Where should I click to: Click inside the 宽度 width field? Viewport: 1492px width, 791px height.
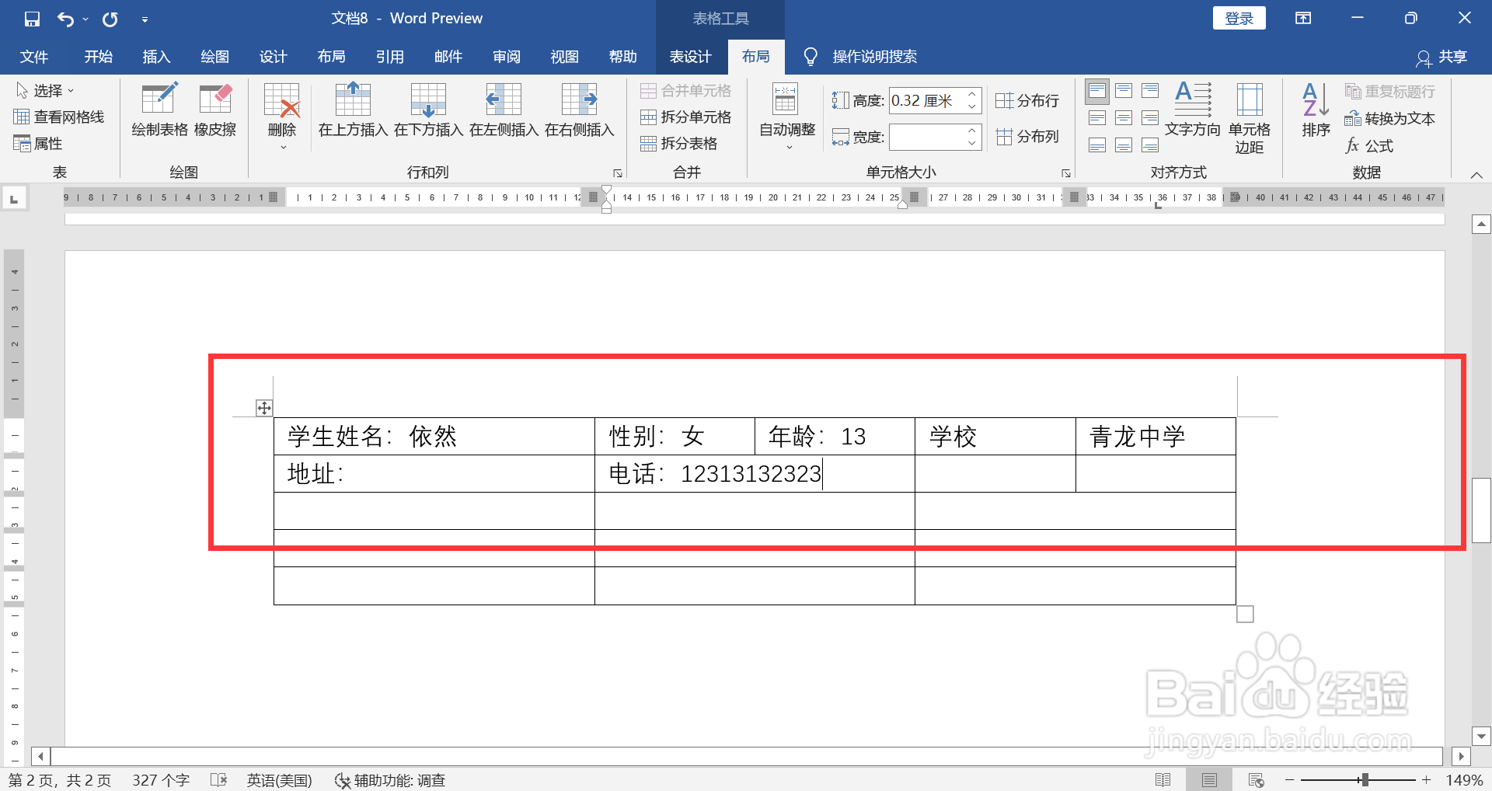(x=931, y=137)
